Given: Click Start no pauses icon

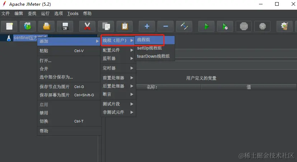Looking at the screenshot, I should tap(225, 26).
